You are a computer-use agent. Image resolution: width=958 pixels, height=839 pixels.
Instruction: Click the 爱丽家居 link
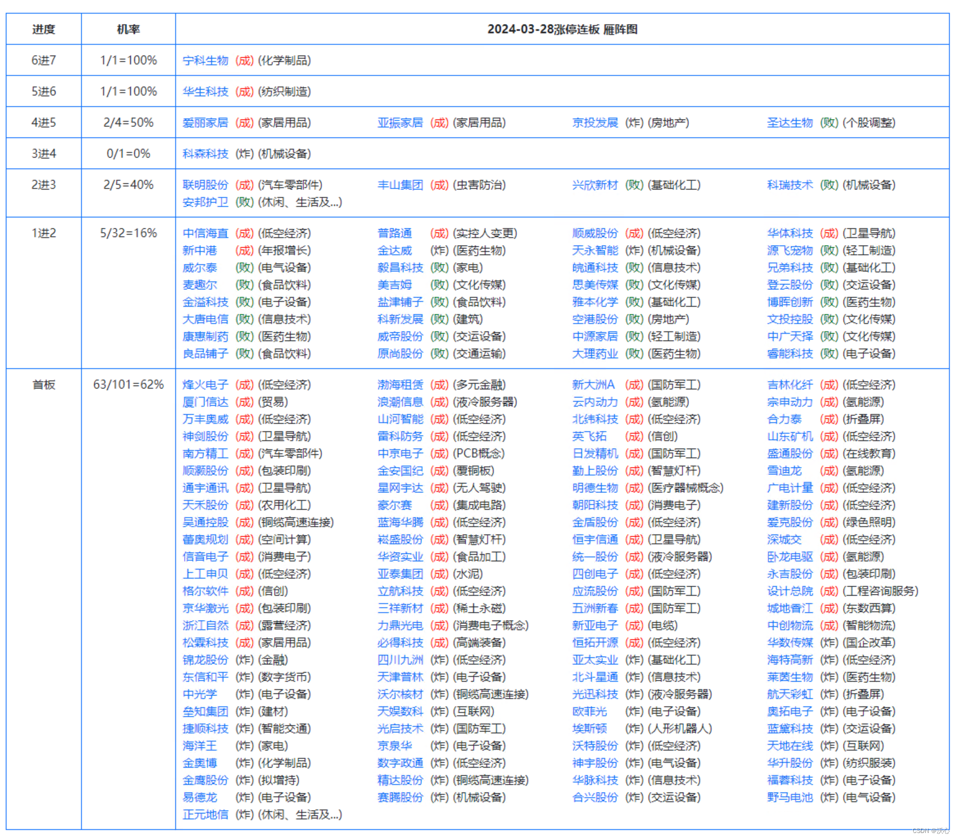(x=205, y=123)
